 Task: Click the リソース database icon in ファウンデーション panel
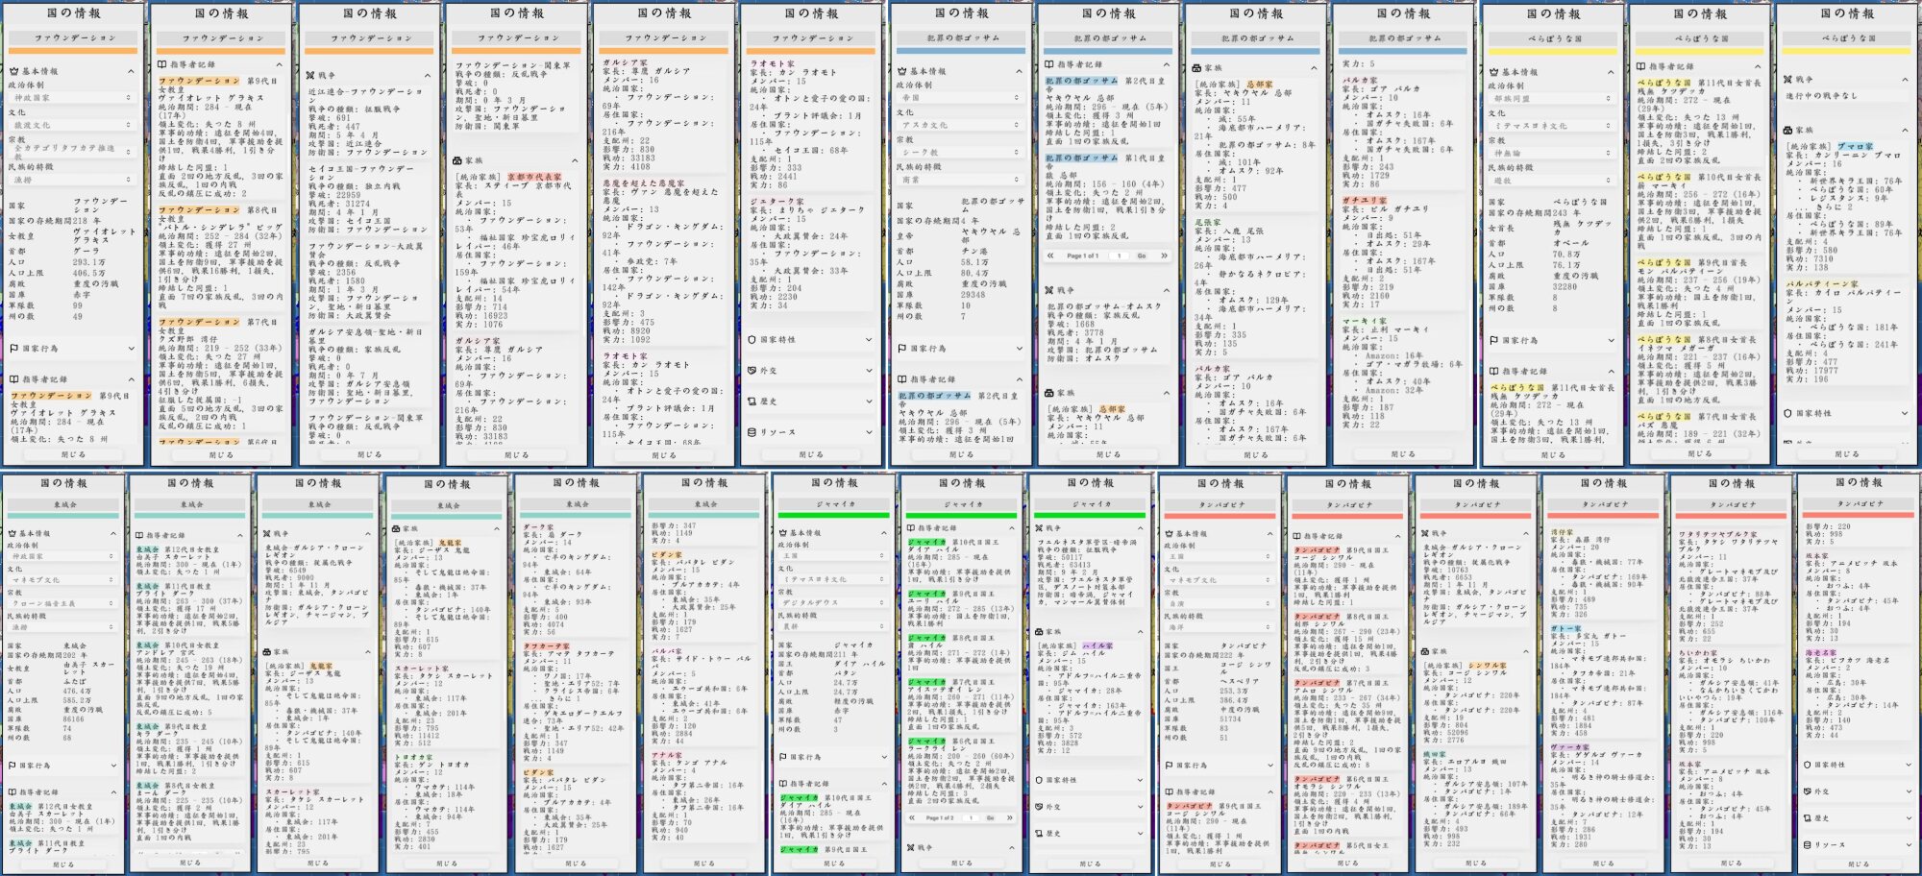[752, 432]
